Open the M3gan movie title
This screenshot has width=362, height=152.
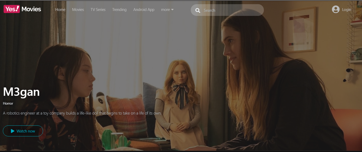tap(21, 92)
